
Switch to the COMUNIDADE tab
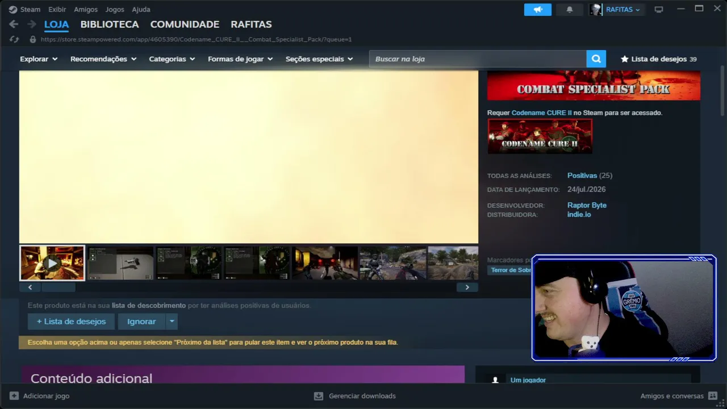[x=185, y=24]
